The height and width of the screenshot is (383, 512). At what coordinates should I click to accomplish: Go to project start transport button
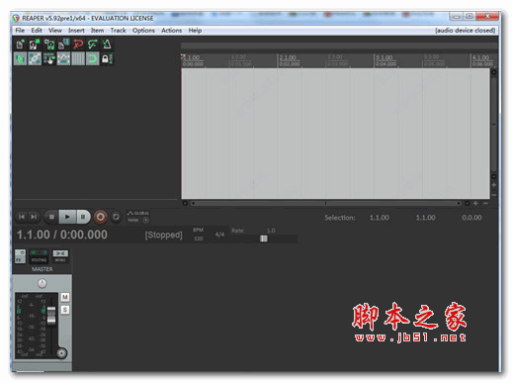(x=22, y=217)
